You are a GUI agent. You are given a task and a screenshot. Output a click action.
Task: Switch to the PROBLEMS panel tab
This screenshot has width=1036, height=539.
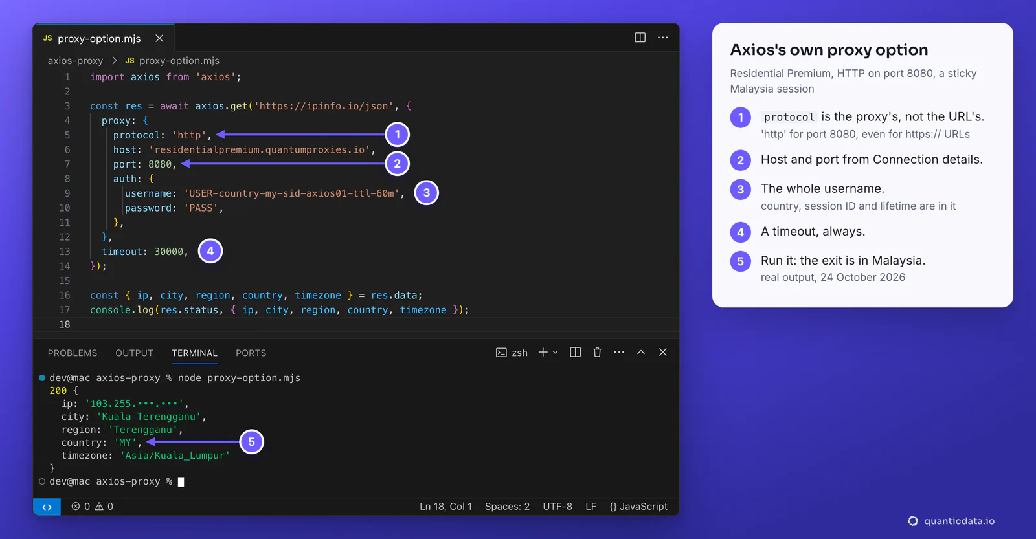[x=73, y=353]
